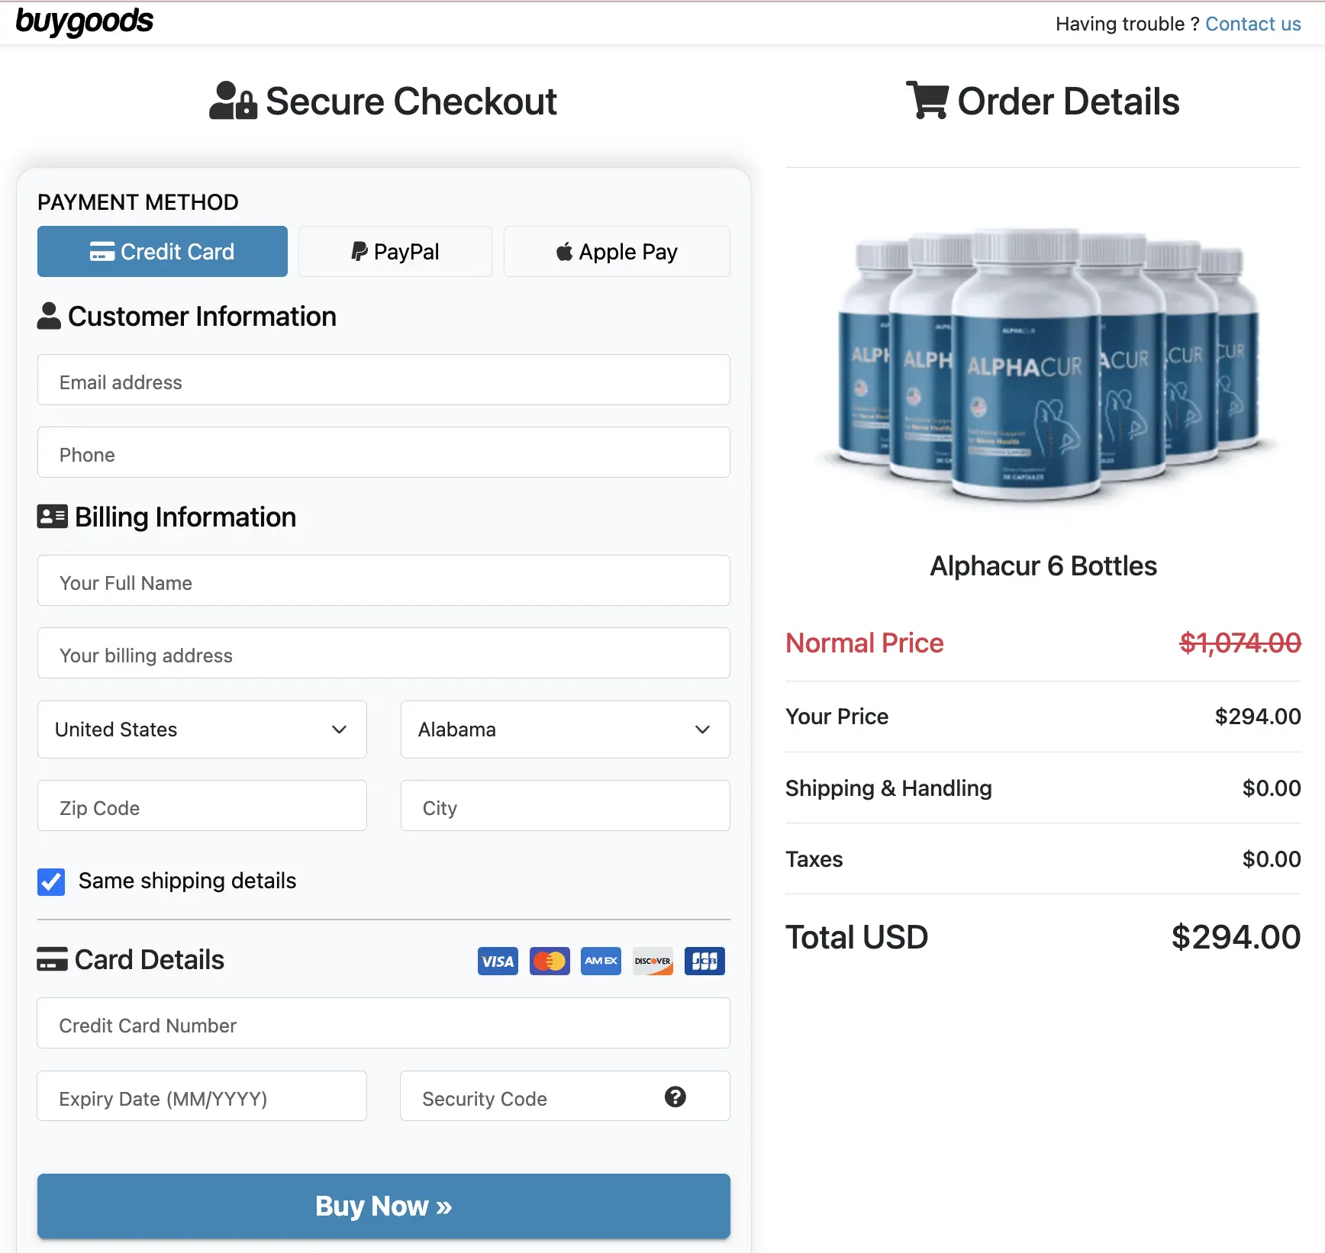
Task: Focus the Your billing address field
Action: [384, 653]
